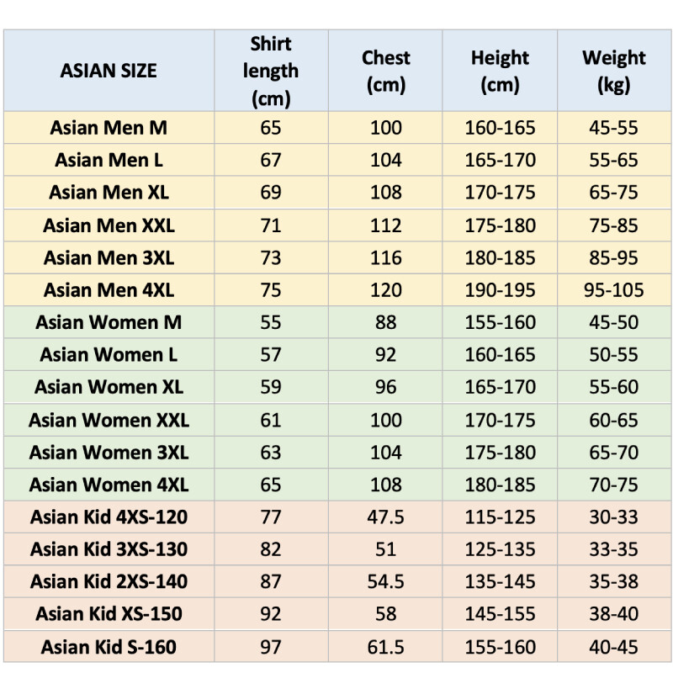This screenshot has width=673, height=673.
Task: Click the Asian Men XL row label
Action: tap(109, 193)
